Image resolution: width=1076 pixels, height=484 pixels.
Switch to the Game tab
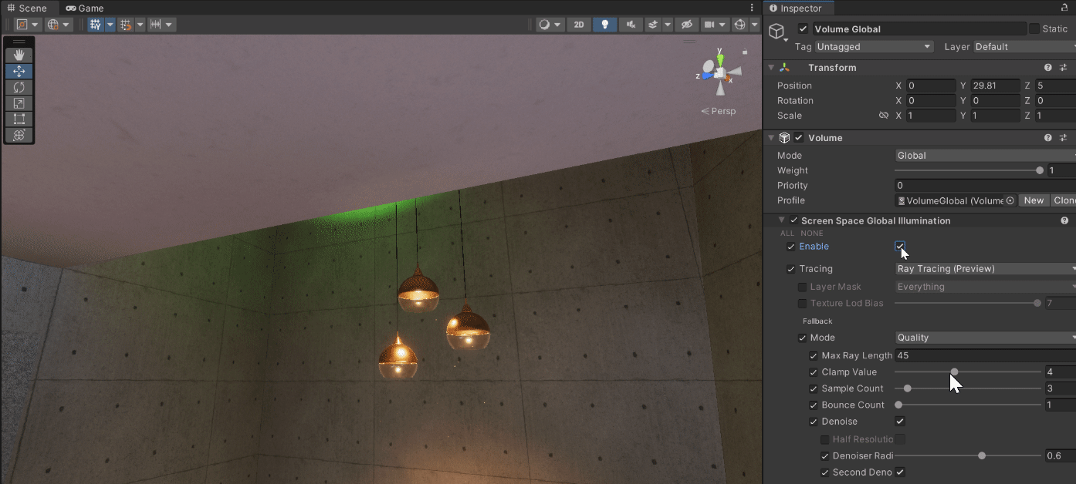[85, 8]
